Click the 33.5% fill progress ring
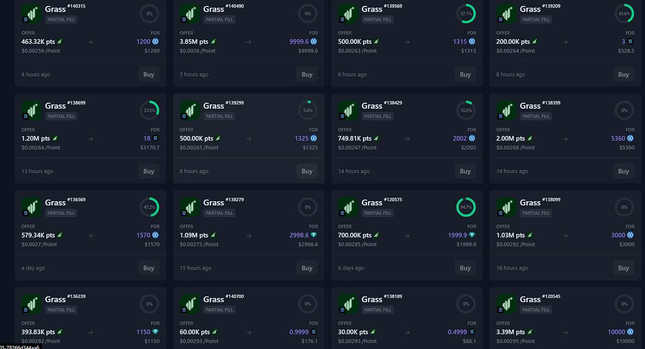Viewport: 645px width, 349px height. (149, 111)
